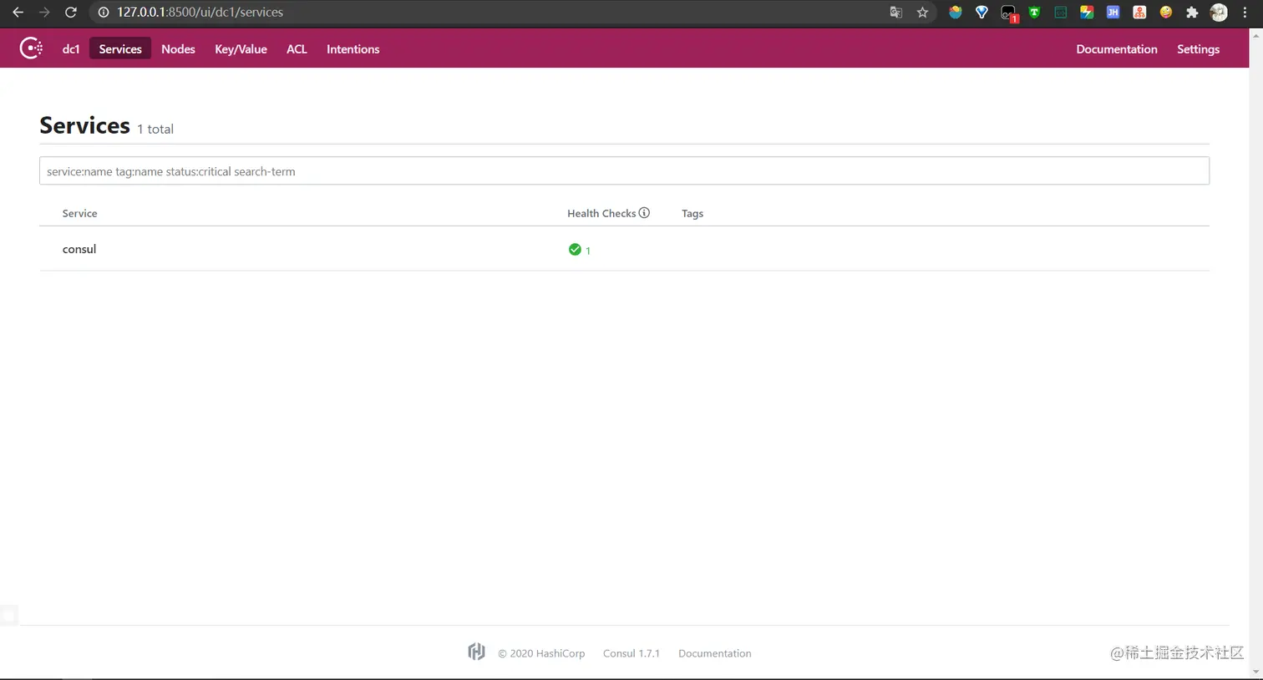Open the Chrome profile avatar
The image size is (1263, 680).
coord(1219,13)
